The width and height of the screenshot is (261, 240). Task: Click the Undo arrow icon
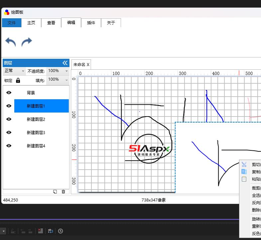[x=11, y=42]
